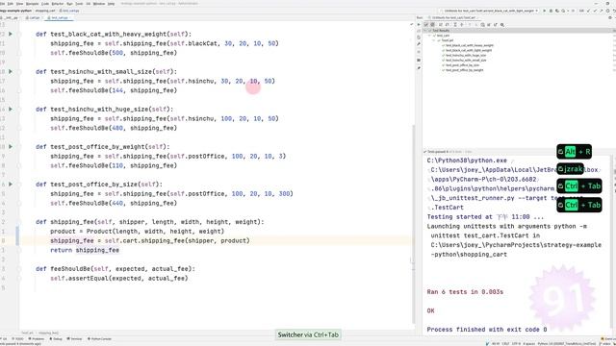Click the highlighted self.cart.shipping_fee code line
This screenshot has width=616, height=346.
pyautogui.click(x=150, y=240)
